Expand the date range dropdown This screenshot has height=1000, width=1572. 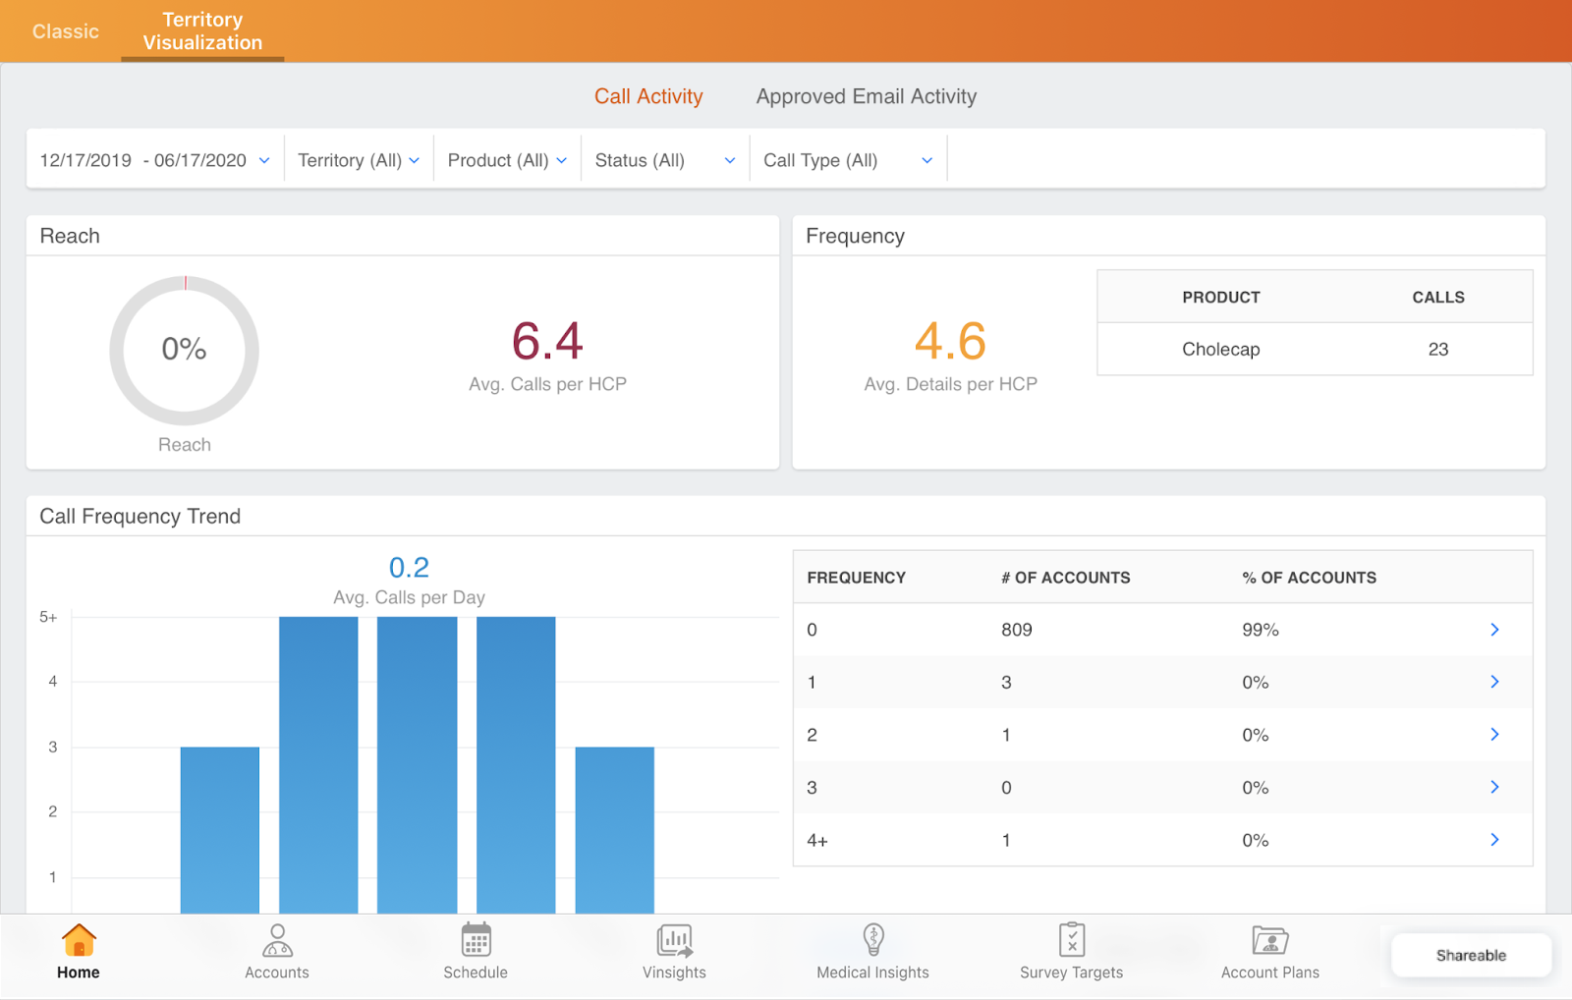154,160
